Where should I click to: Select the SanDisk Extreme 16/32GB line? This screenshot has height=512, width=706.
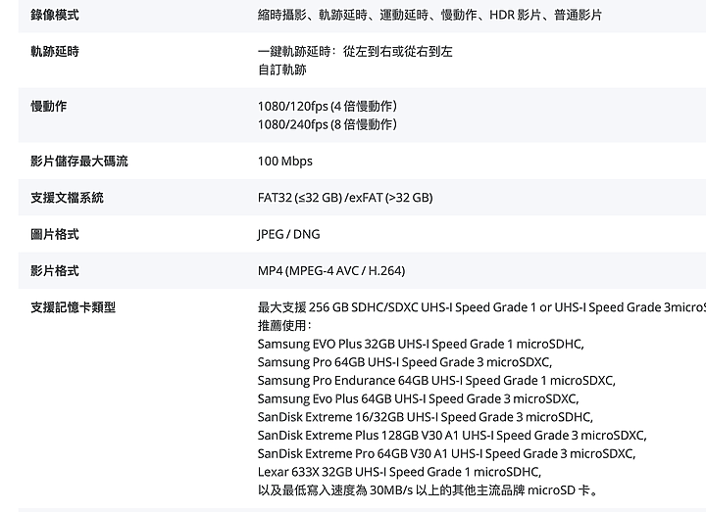tap(425, 417)
